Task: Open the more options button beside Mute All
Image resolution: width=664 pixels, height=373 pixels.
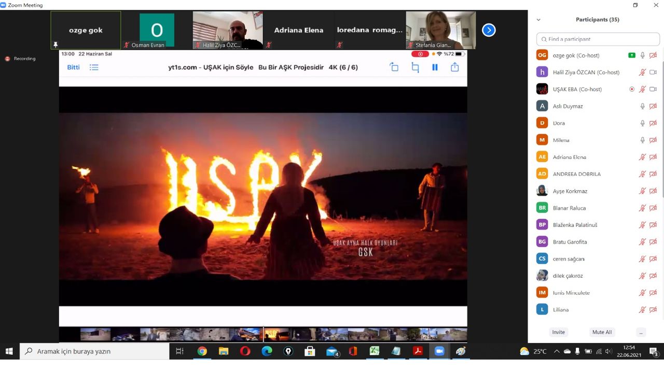Action: [641, 332]
